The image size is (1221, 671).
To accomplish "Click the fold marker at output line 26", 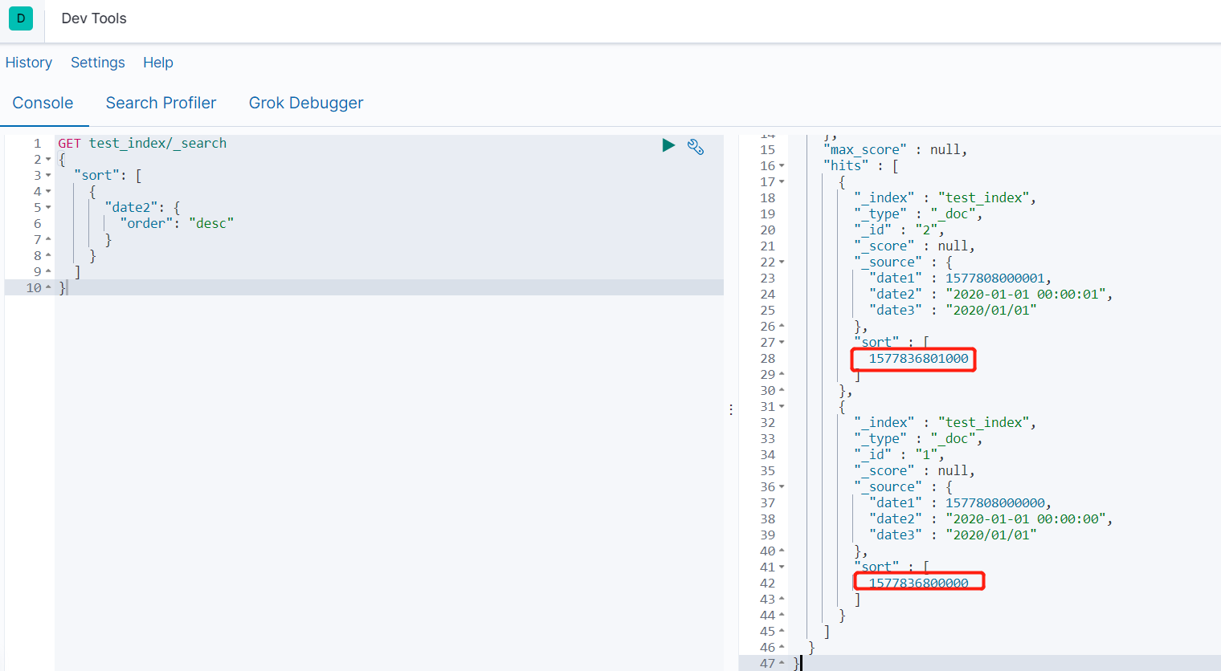I will [782, 326].
